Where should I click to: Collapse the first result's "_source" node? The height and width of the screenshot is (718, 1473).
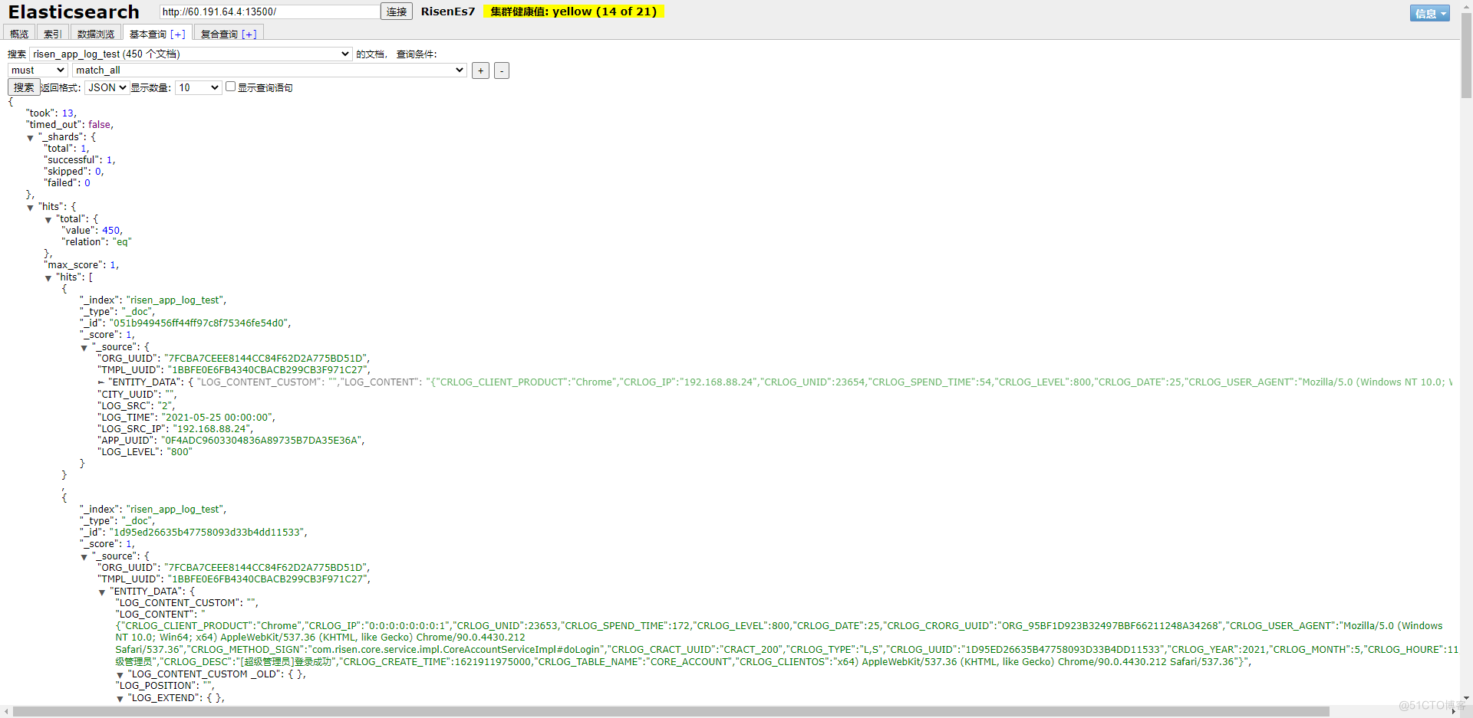[84, 348]
